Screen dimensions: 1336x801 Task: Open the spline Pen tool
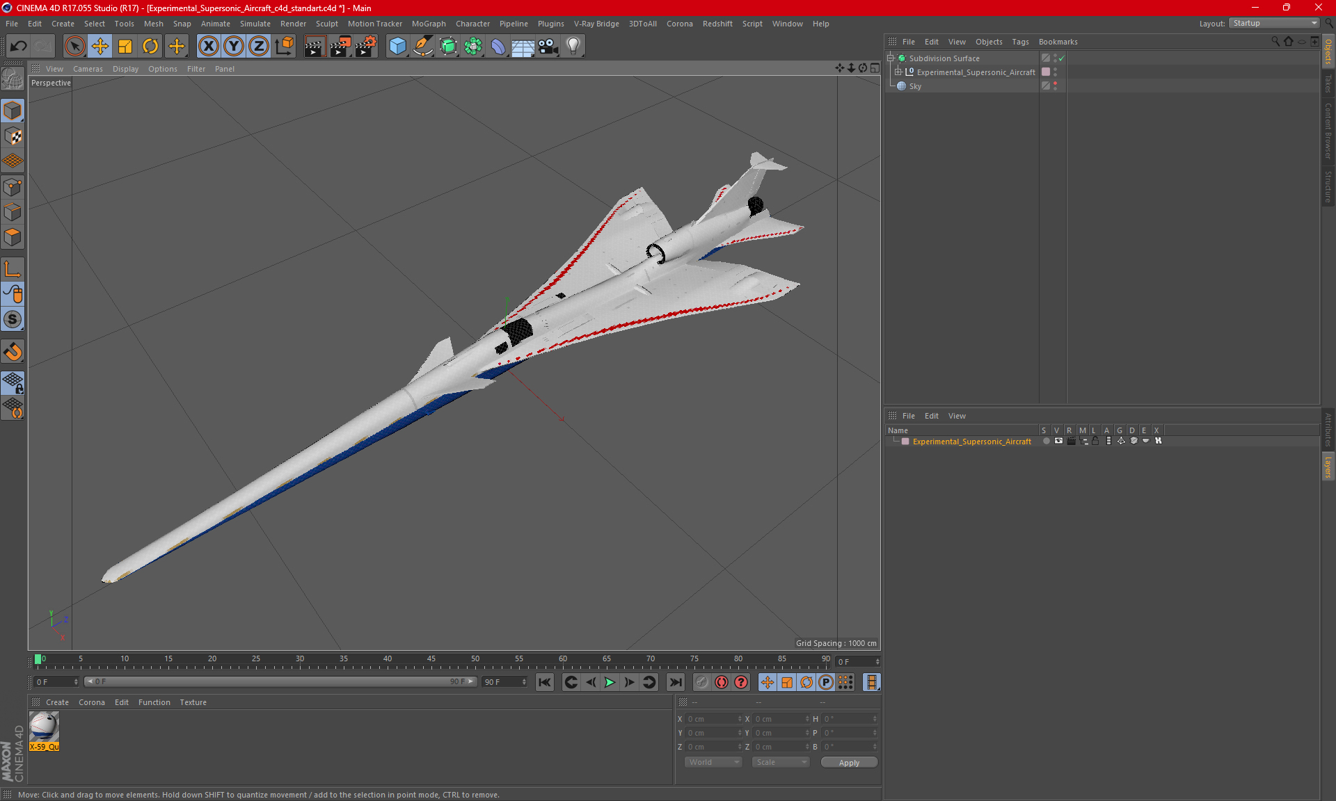422,47
